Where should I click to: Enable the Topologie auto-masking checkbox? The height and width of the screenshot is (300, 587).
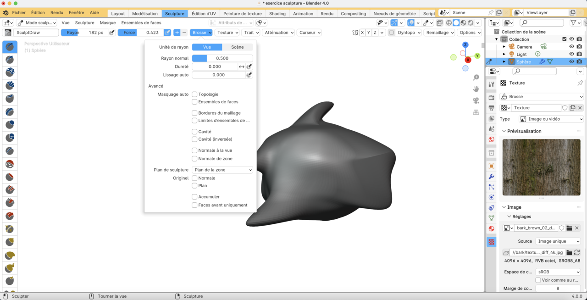click(194, 94)
